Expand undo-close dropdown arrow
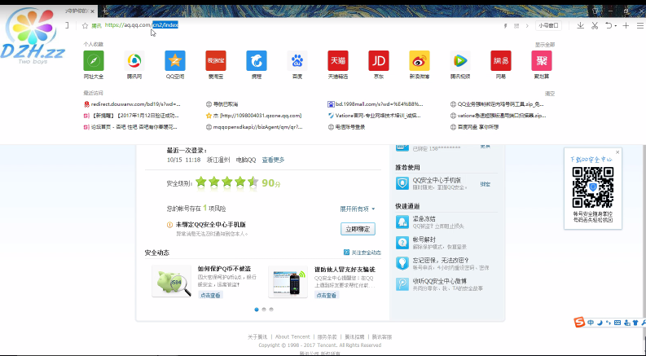 (x=616, y=26)
